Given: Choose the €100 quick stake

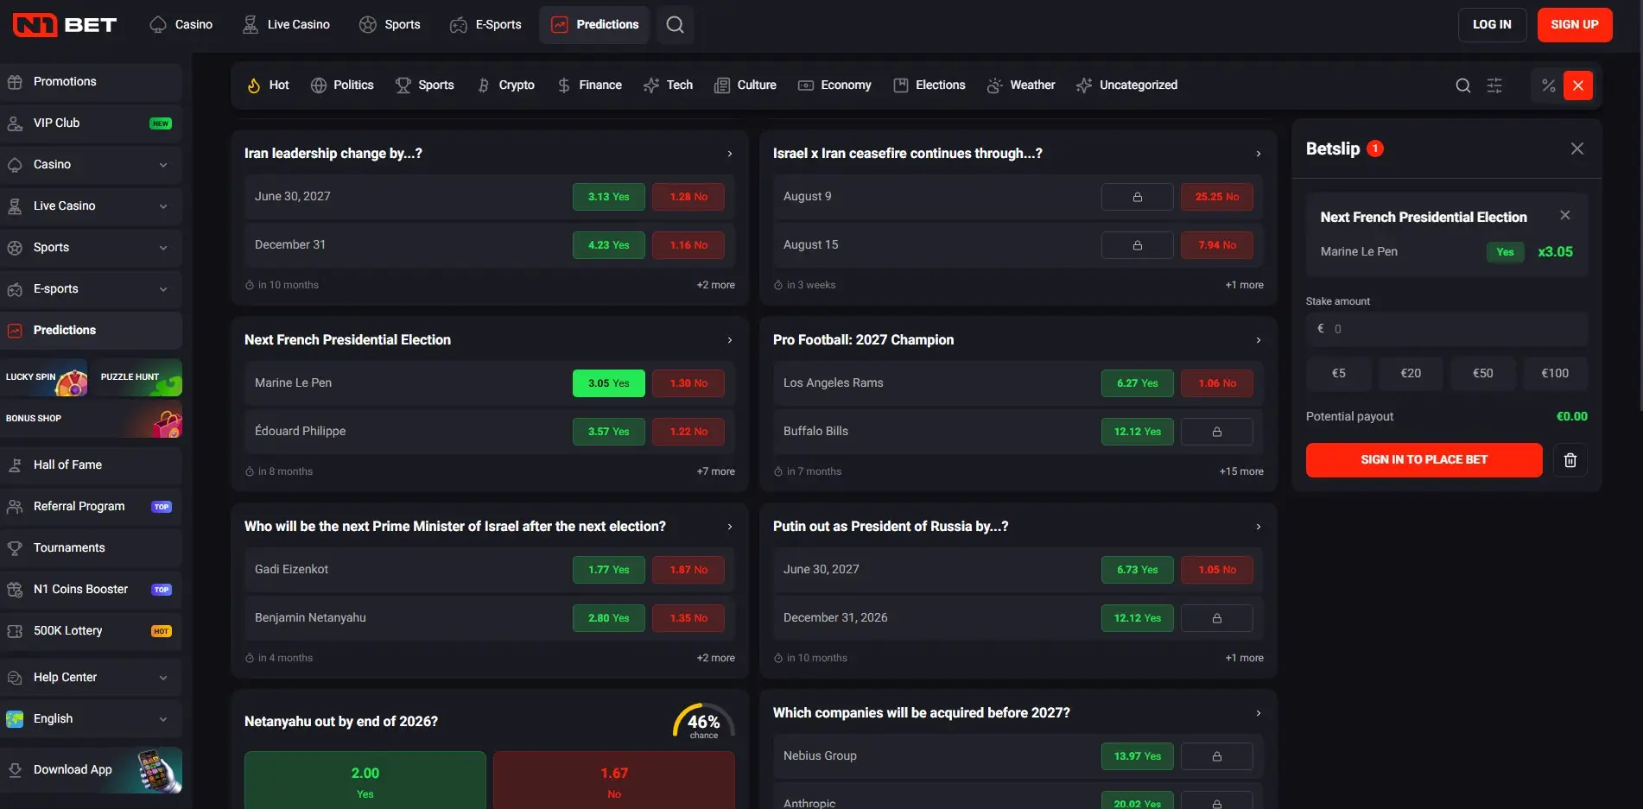Looking at the screenshot, I should coord(1555,374).
